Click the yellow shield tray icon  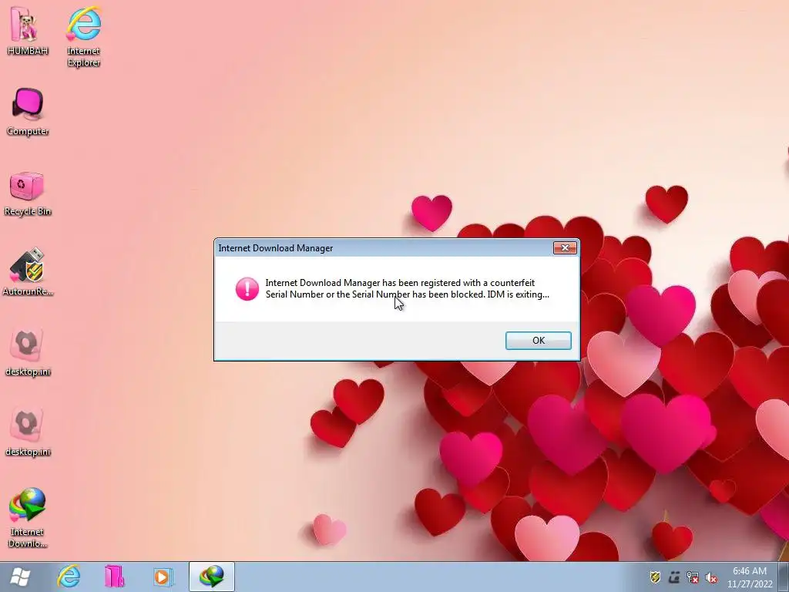tap(655, 577)
